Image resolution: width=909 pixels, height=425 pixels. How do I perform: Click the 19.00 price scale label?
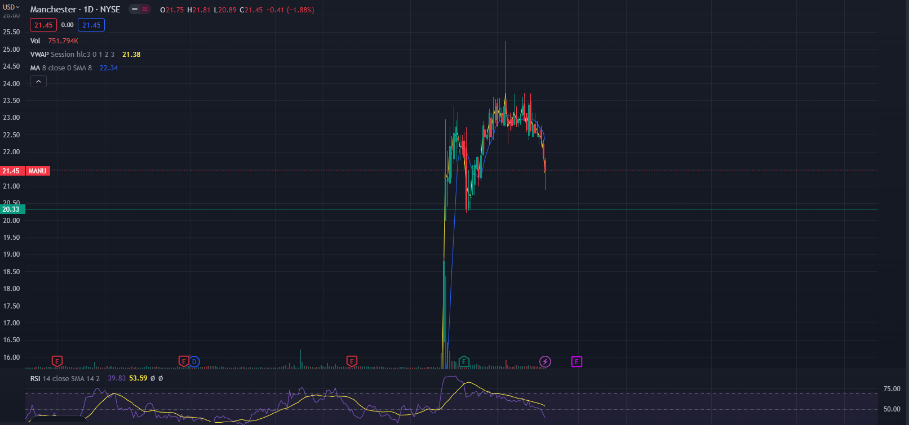tap(11, 254)
